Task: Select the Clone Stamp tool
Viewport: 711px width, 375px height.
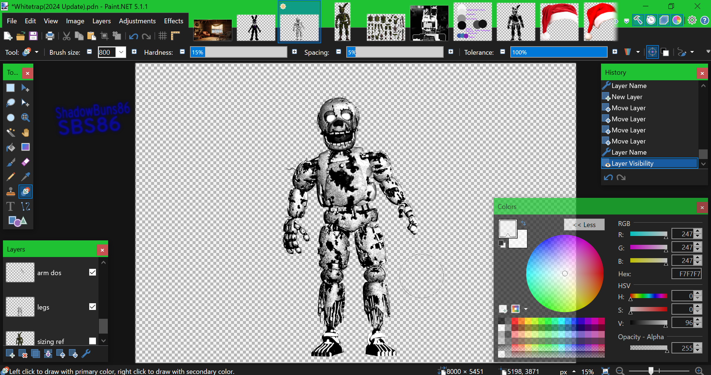Action: point(10,192)
